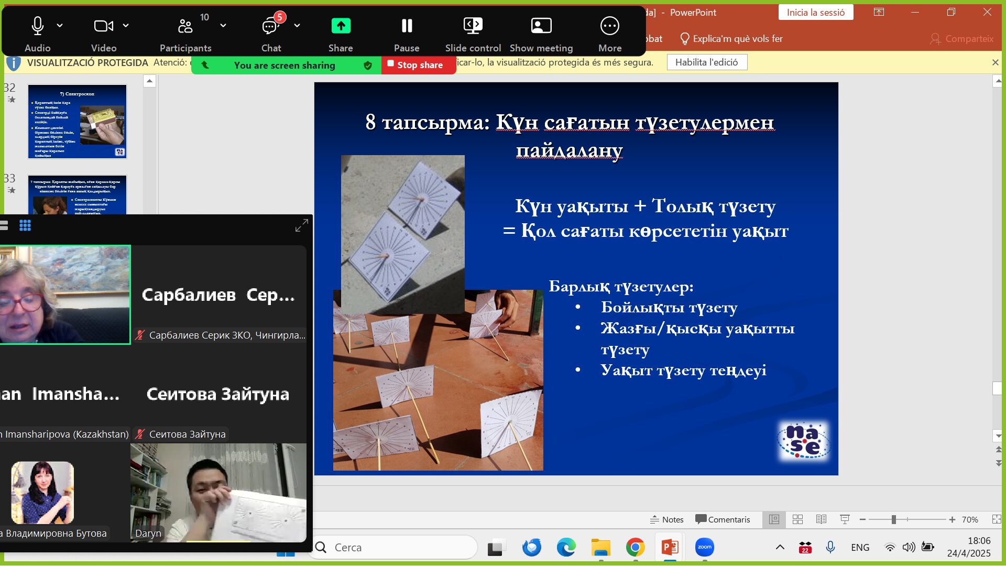Open Google Chrome from taskbar

[x=635, y=548]
